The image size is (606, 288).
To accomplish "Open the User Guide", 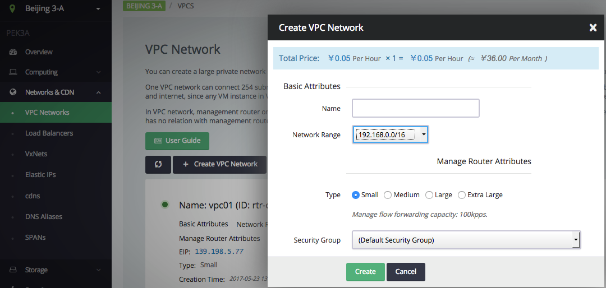I will click(177, 141).
